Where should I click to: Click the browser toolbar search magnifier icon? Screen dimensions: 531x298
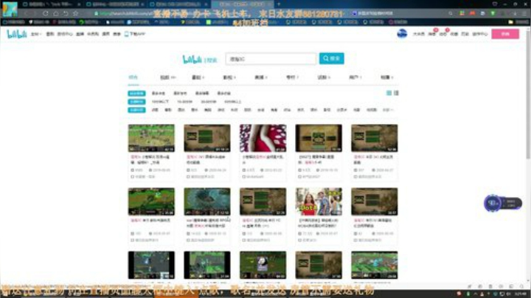[x=451, y=13]
